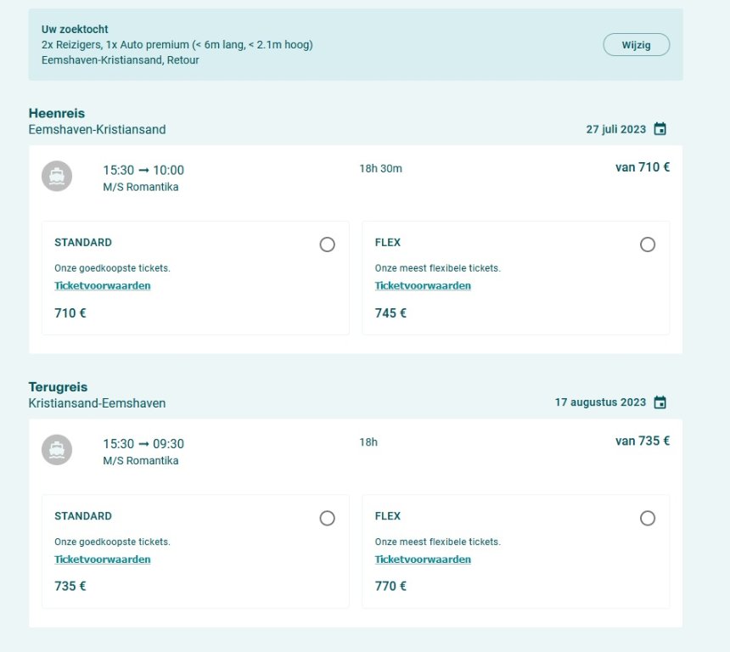Open calendar icon for 17 augustus 2023
The height and width of the screenshot is (652, 730).
coord(660,403)
